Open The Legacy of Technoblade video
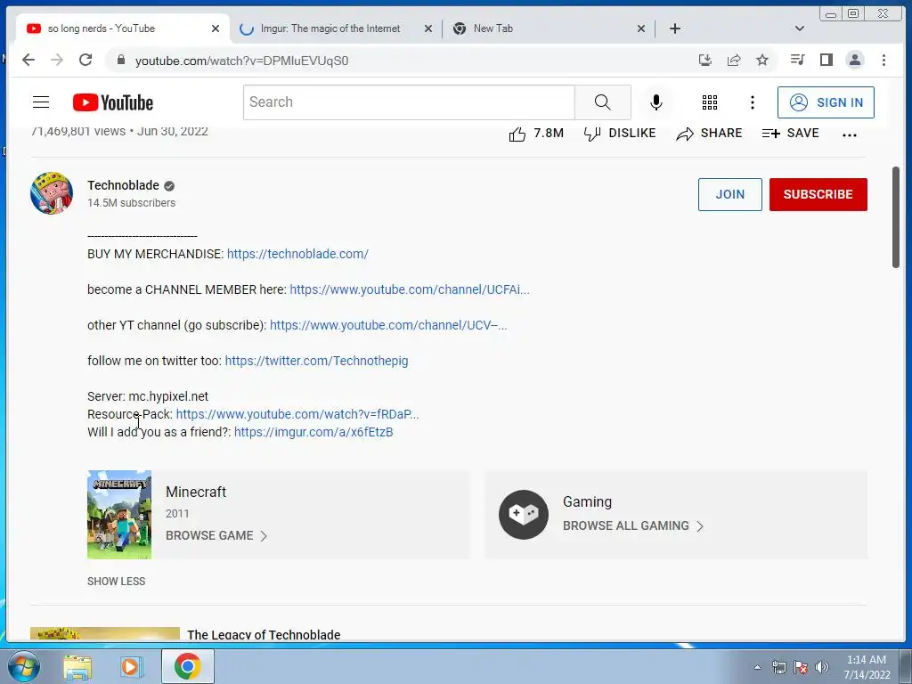Screen dimensions: 912x684 (264, 634)
